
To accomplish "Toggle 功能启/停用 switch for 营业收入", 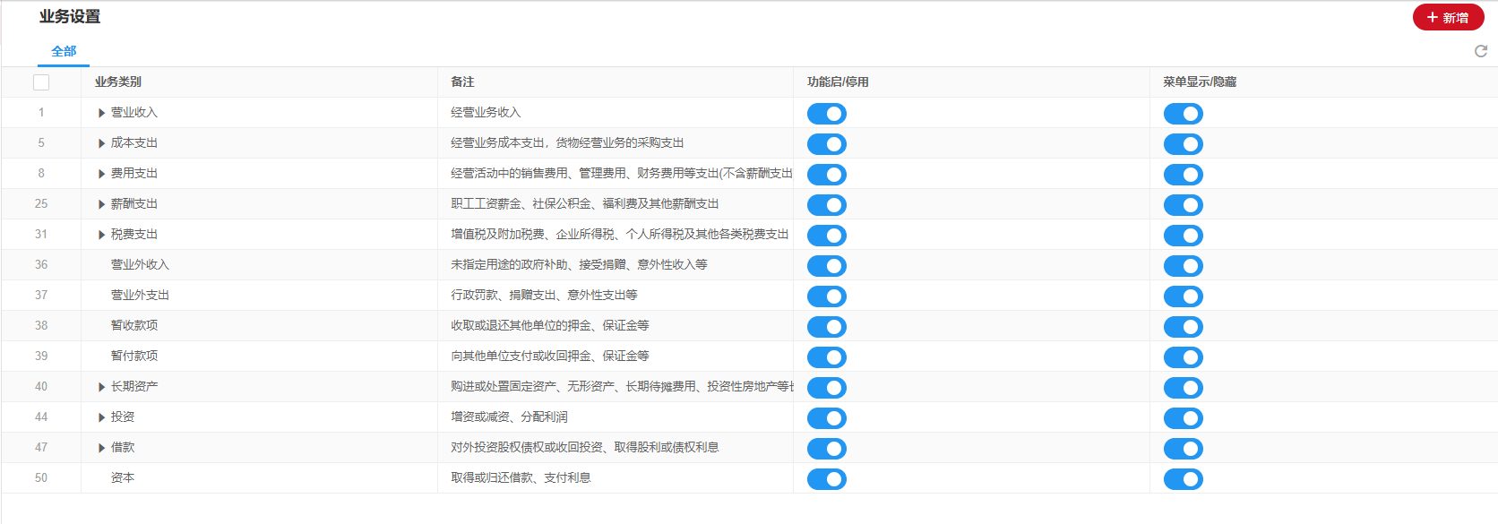I will (x=827, y=114).
